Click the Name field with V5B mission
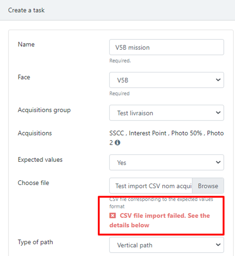This screenshot has width=235, height=256. click(x=166, y=47)
